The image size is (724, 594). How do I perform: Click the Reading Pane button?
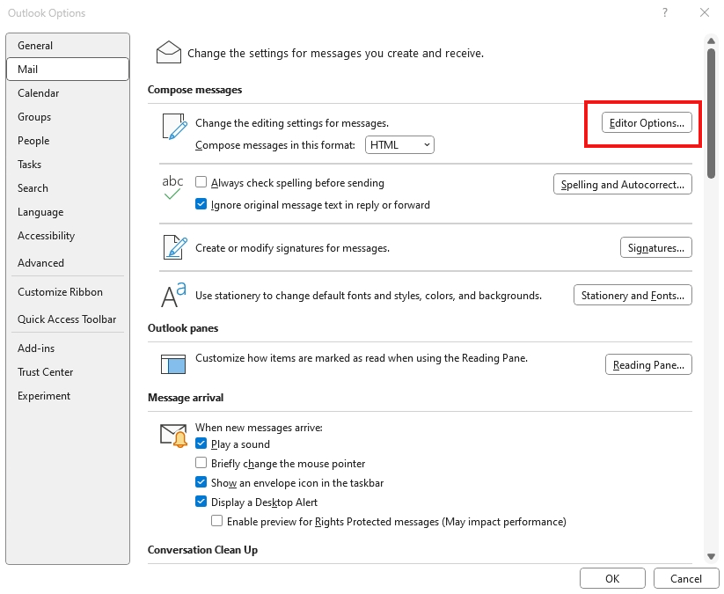(648, 364)
